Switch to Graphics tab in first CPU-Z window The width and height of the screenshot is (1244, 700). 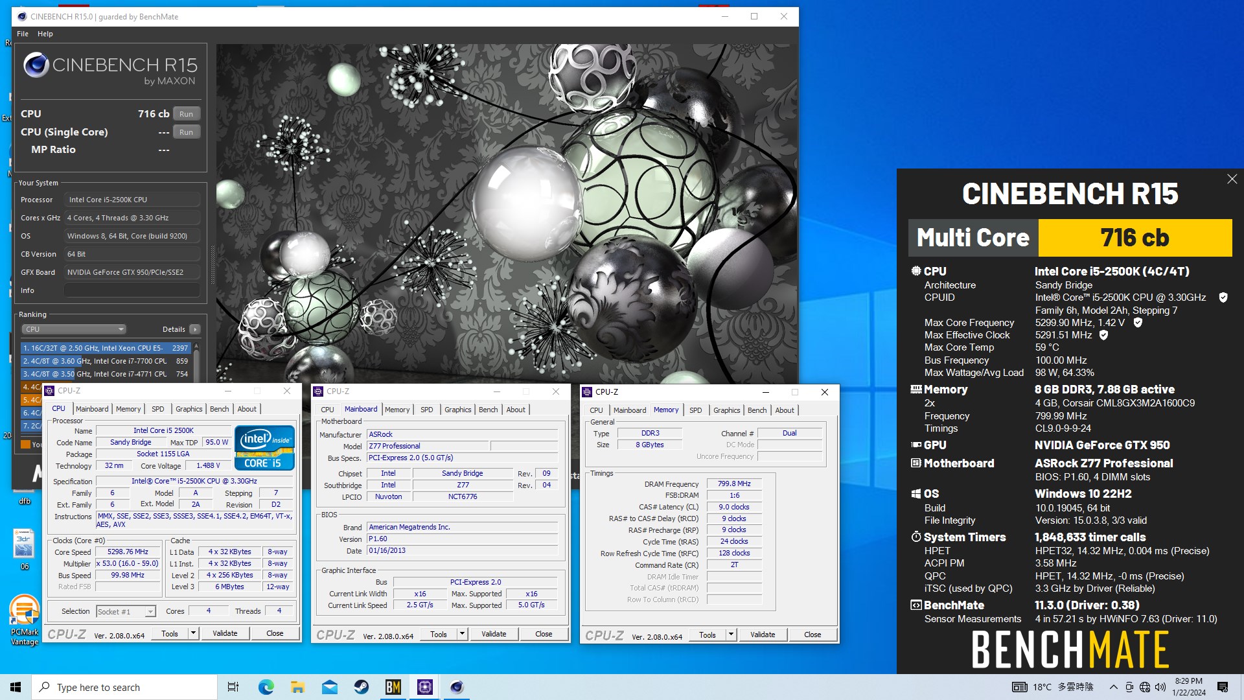point(189,409)
